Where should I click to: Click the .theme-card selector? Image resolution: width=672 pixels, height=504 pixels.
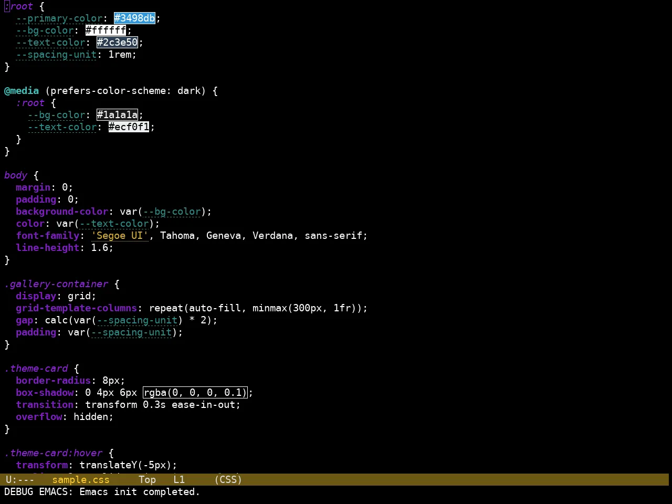pyautogui.click(x=36, y=369)
